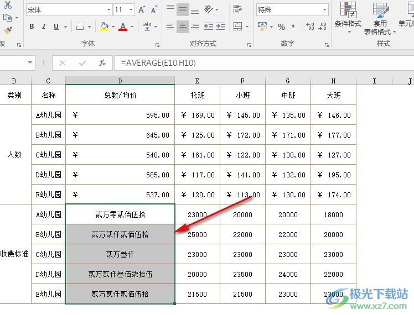Viewport: 414px width, 315px height.
Task: Align text right
Action: pyautogui.click(x=195, y=27)
